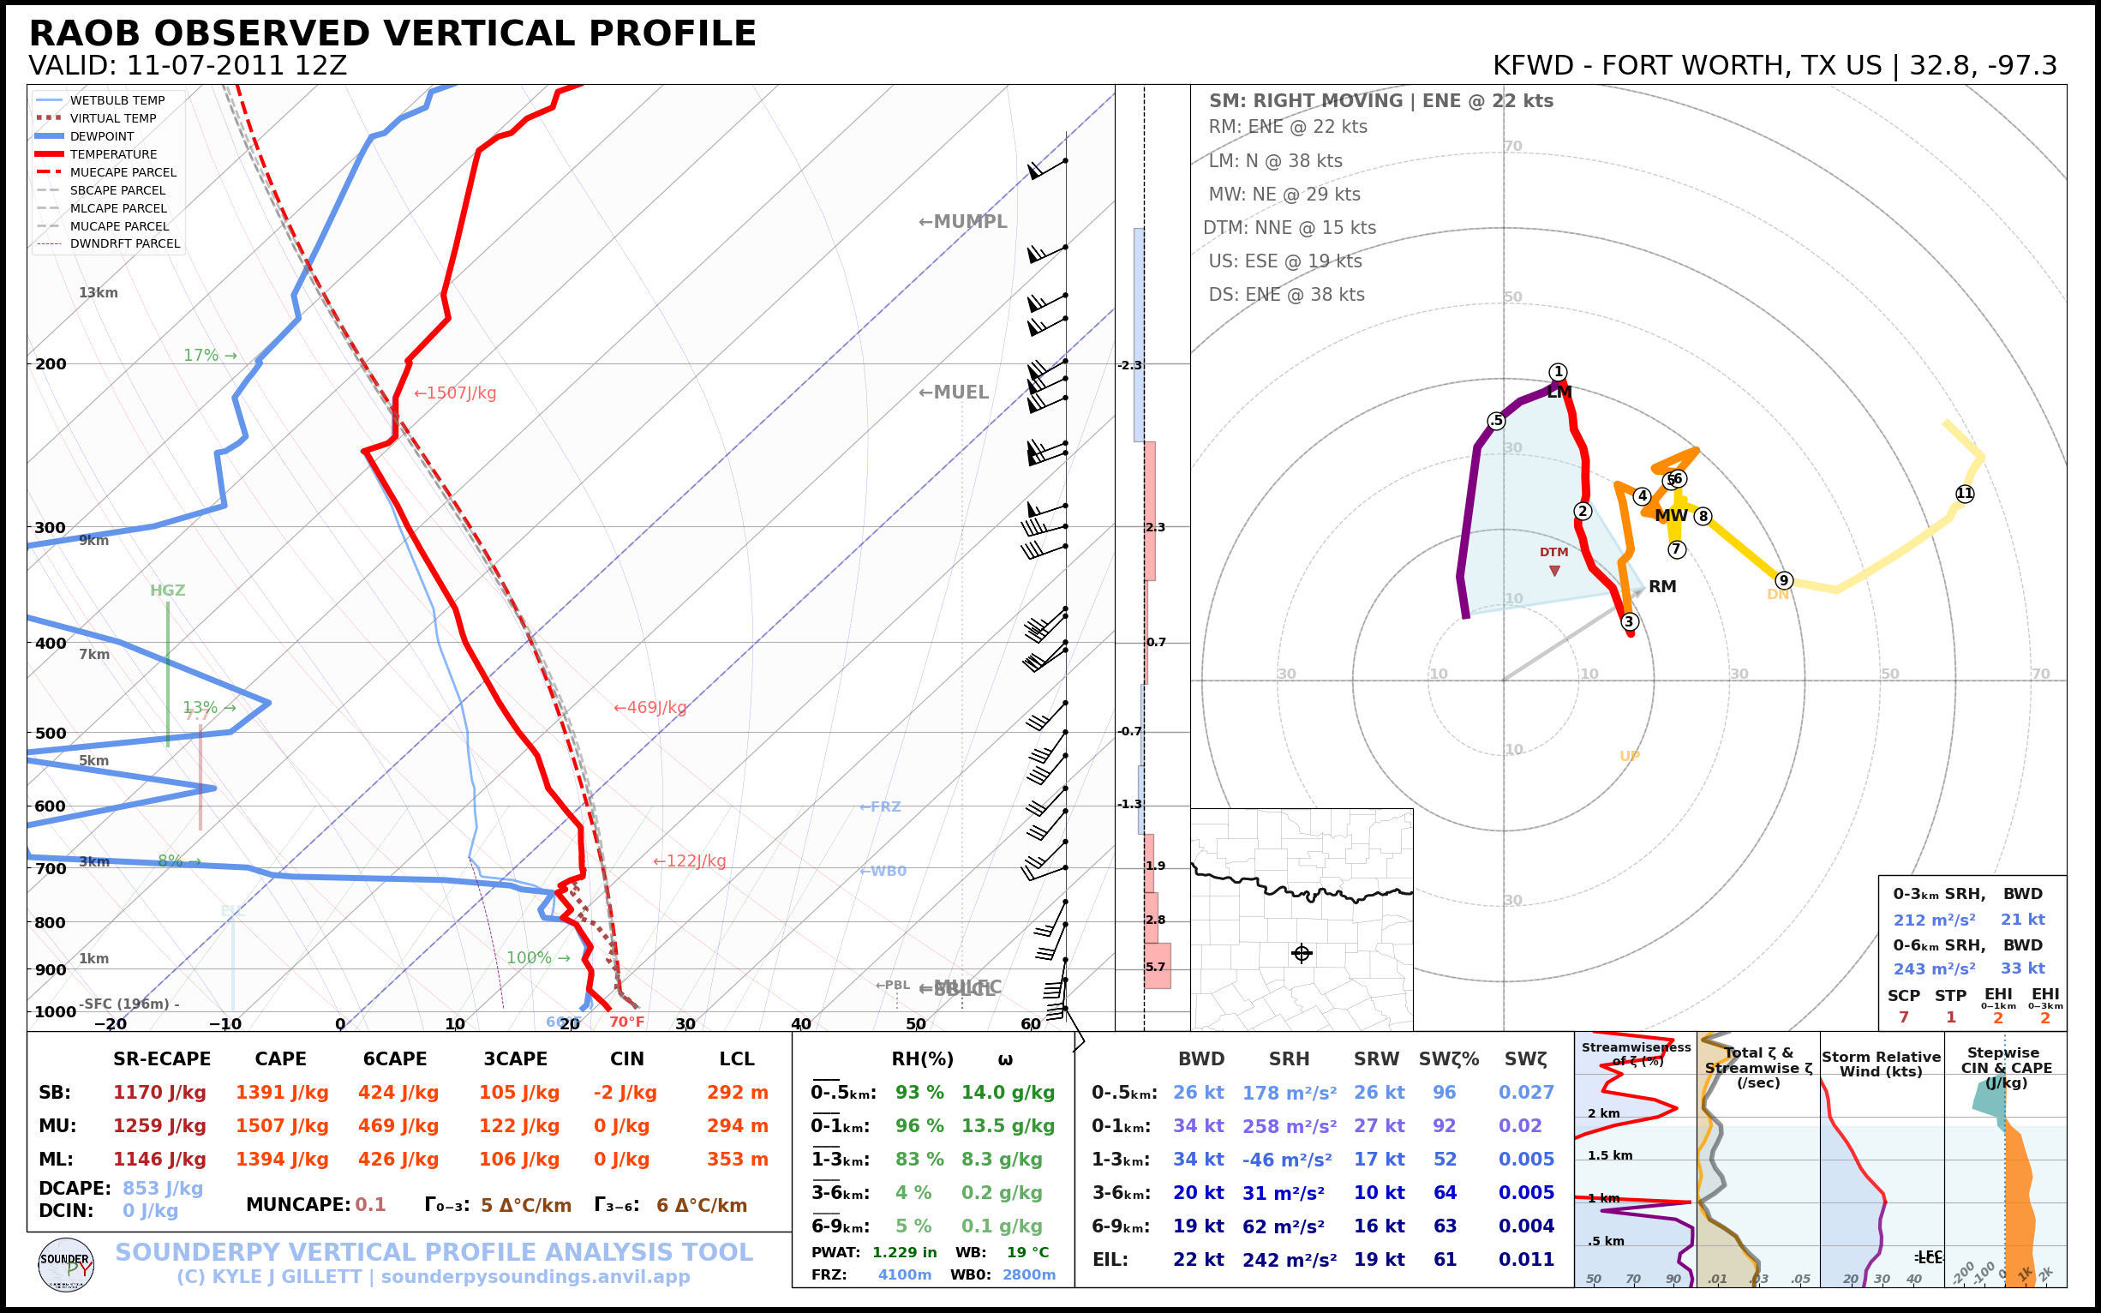Click the Stepwise CIN & CAPE panel title
This screenshot has height=1313, width=2101.
(2006, 1066)
